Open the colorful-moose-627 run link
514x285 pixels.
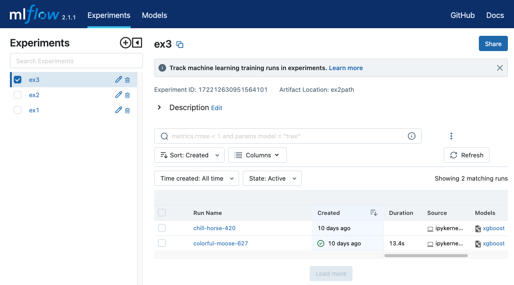pyautogui.click(x=220, y=243)
